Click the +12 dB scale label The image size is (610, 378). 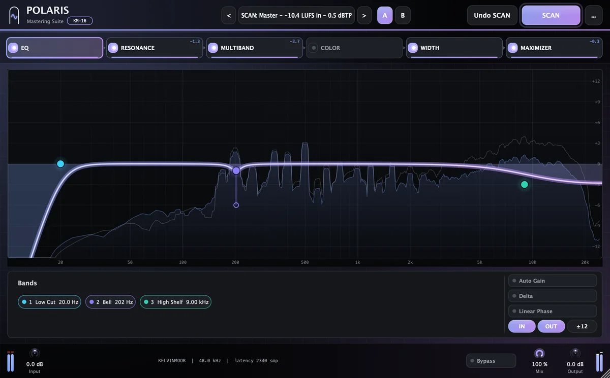tap(596, 81)
